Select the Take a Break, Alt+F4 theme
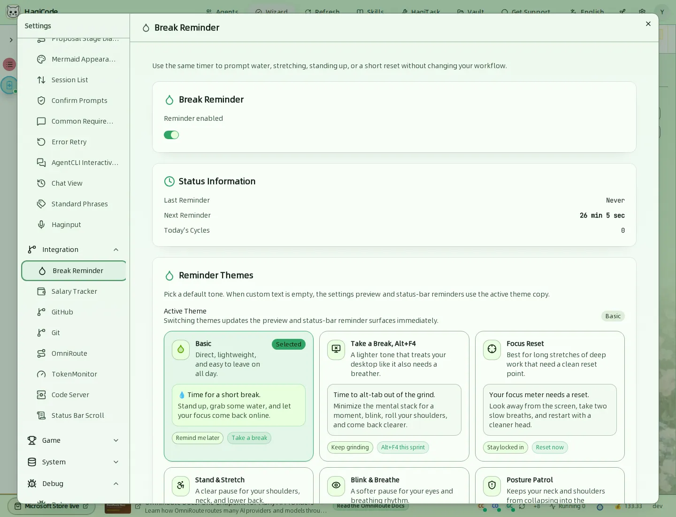Image resolution: width=676 pixels, height=517 pixels. (394, 396)
